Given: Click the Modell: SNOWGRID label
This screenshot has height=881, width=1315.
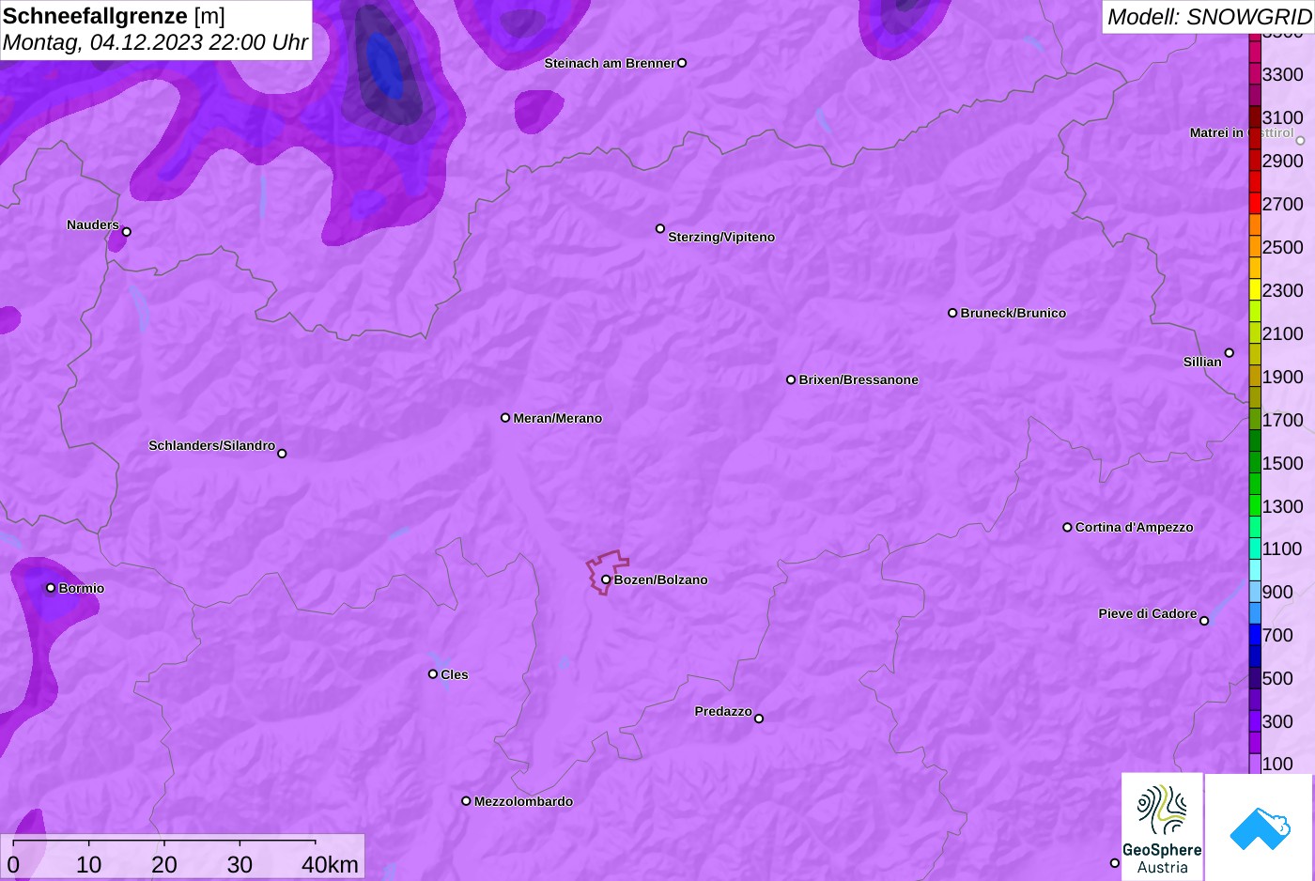Looking at the screenshot, I should (x=1209, y=17).
